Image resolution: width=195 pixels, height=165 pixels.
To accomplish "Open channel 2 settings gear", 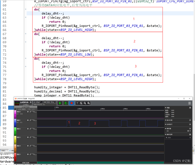I will (28, 129).
